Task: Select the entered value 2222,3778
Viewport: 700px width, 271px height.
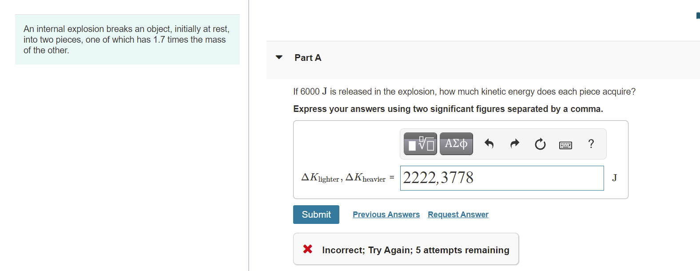Action: pyautogui.click(x=438, y=178)
